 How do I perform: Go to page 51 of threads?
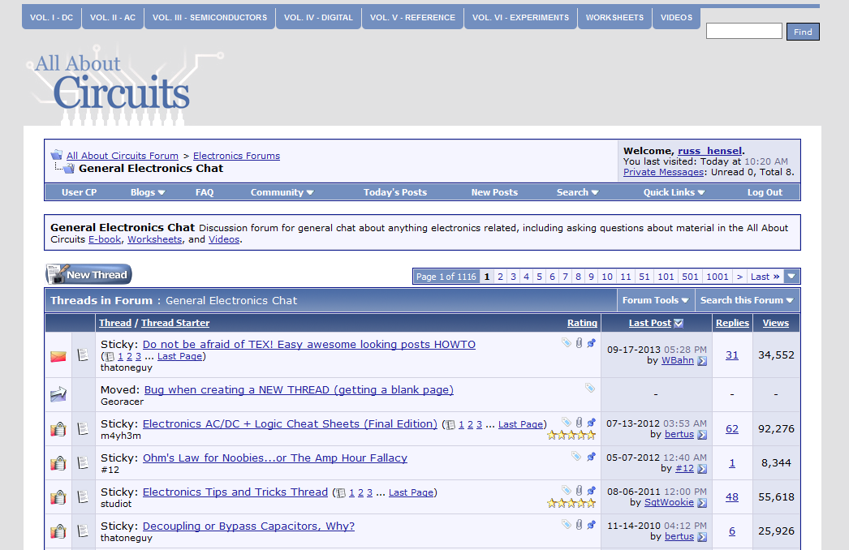click(x=644, y=277)
